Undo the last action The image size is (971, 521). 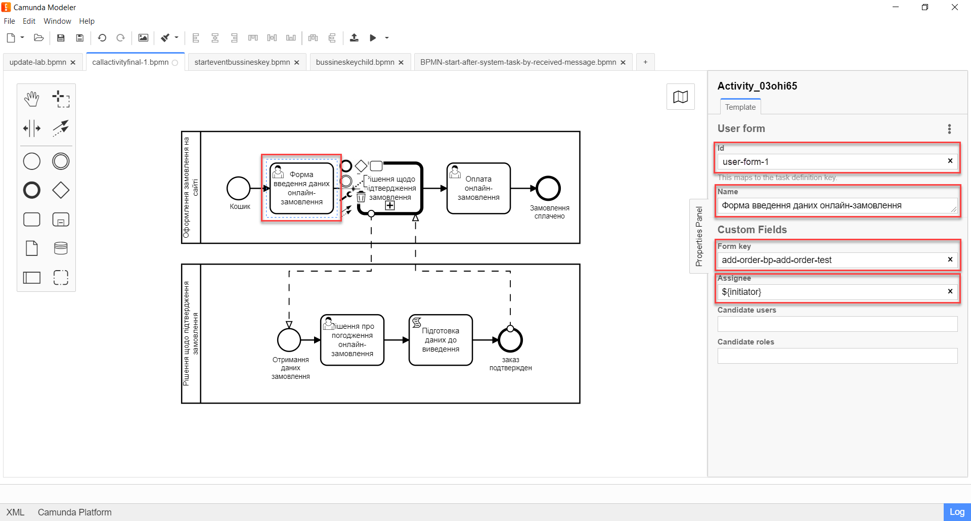pyautogui.click(x=102, y=38)
